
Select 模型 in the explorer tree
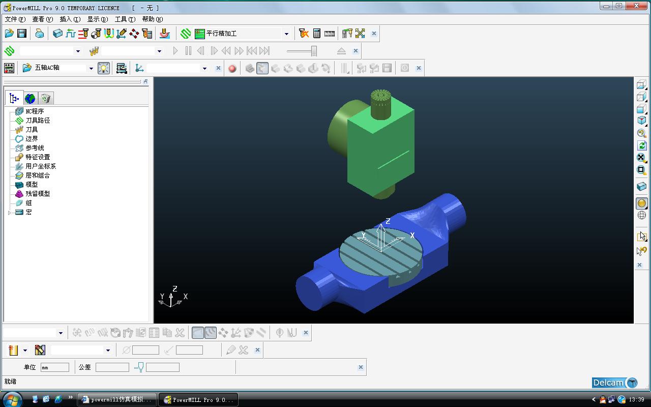pyautogui.click(x=32, y=184)
